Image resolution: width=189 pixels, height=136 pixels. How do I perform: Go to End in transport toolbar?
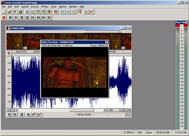[49, 17]
